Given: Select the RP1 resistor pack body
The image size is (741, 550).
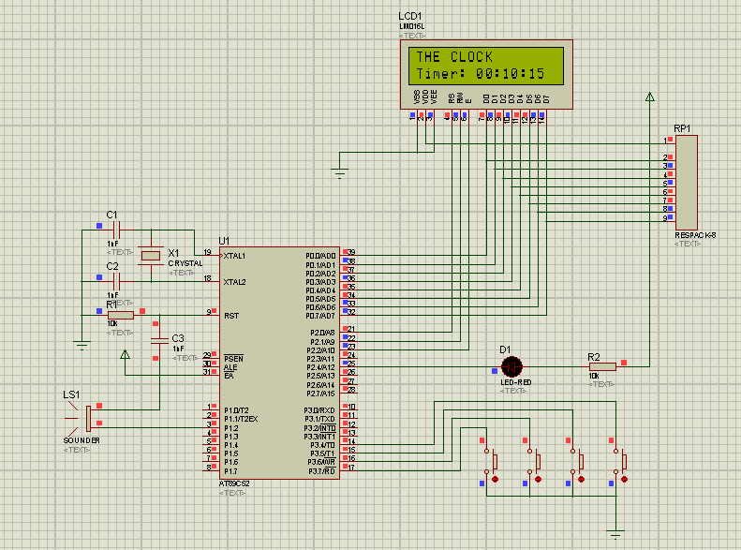Looking at the screenshot, I should (686, 183).
